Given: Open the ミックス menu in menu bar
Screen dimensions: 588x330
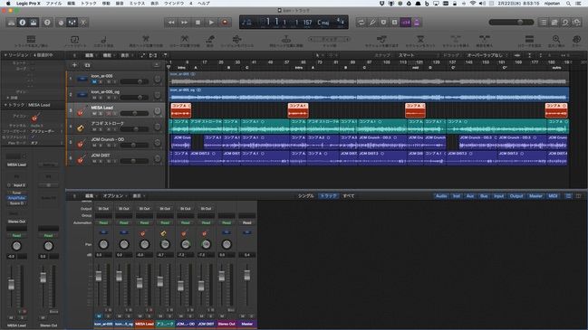Looking at the screenshot, I should pos(137,4).
